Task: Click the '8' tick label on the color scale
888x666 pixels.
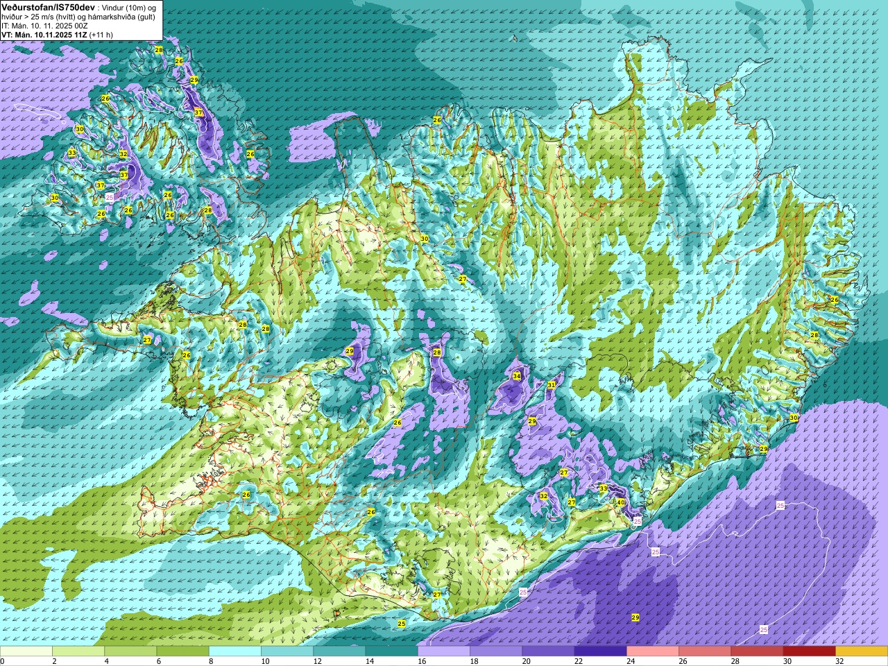Action: click(212, 661)
